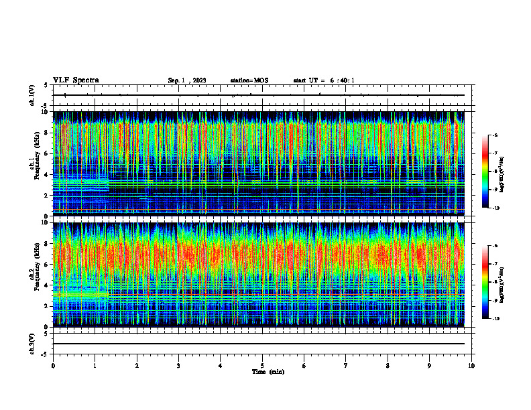Click the ch.1 spectrogram plot area

(x=259, y=163)
